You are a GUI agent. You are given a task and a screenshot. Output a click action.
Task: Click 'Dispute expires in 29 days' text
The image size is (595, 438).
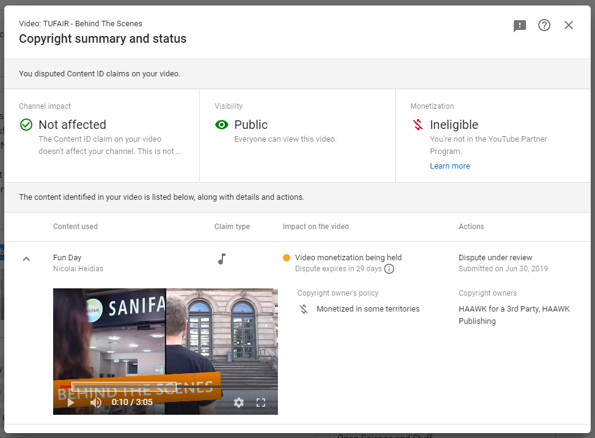click(x=338, y=269)
